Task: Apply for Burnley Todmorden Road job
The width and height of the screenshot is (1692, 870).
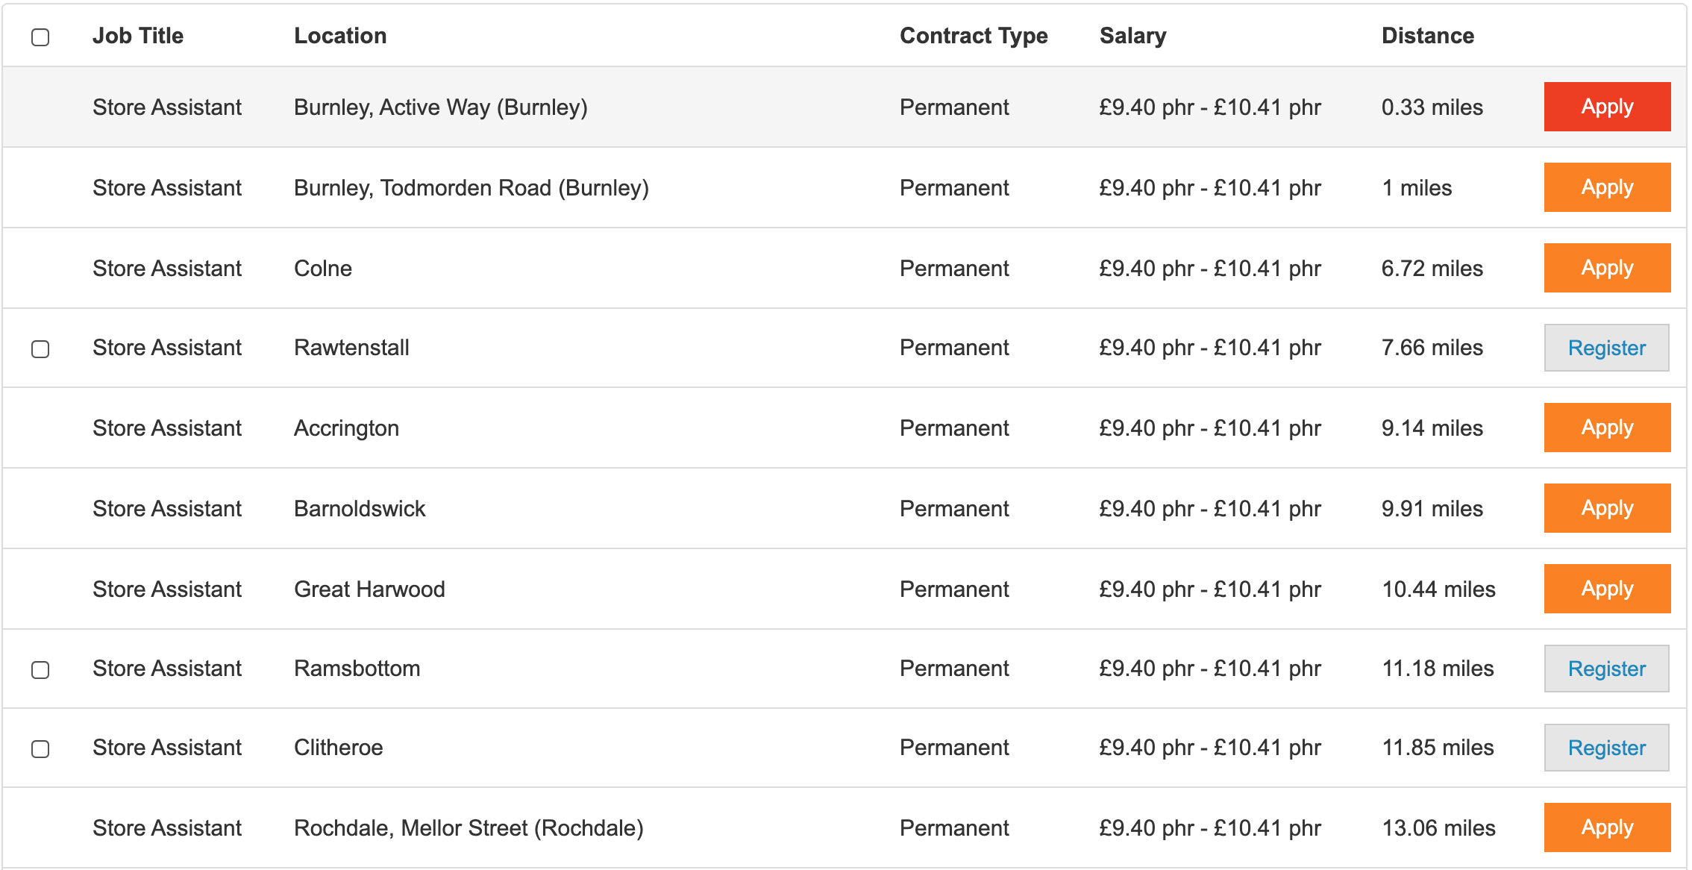Action: [x=1606, y=187]
